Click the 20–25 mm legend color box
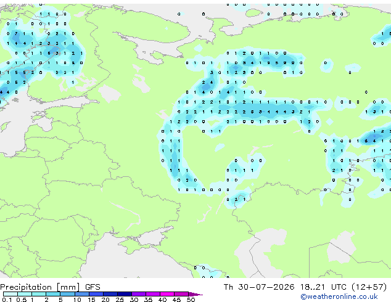The height and width of the screenshot is (302, 391). tap(110, 294)
